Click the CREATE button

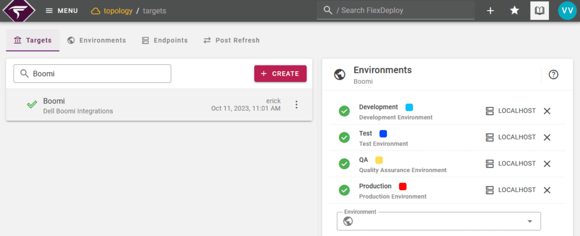280,73
